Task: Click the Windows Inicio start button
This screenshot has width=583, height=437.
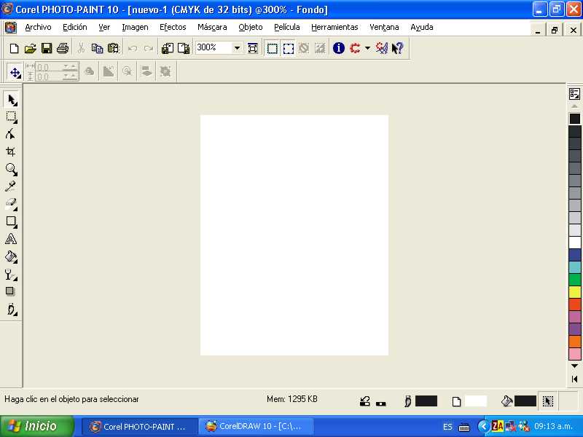Action: (x=36, y=426)
